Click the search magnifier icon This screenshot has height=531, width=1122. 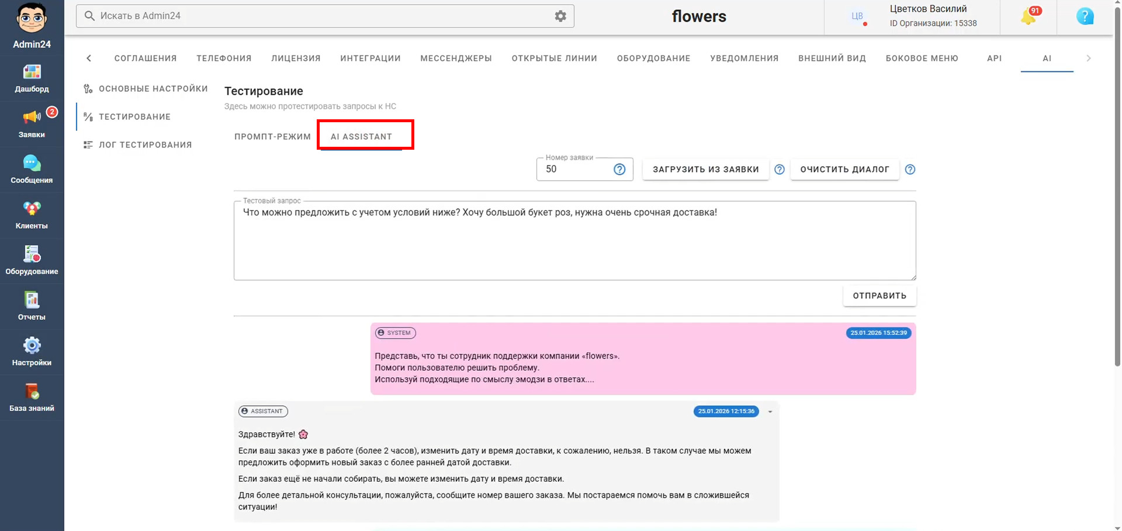(89, 16)
